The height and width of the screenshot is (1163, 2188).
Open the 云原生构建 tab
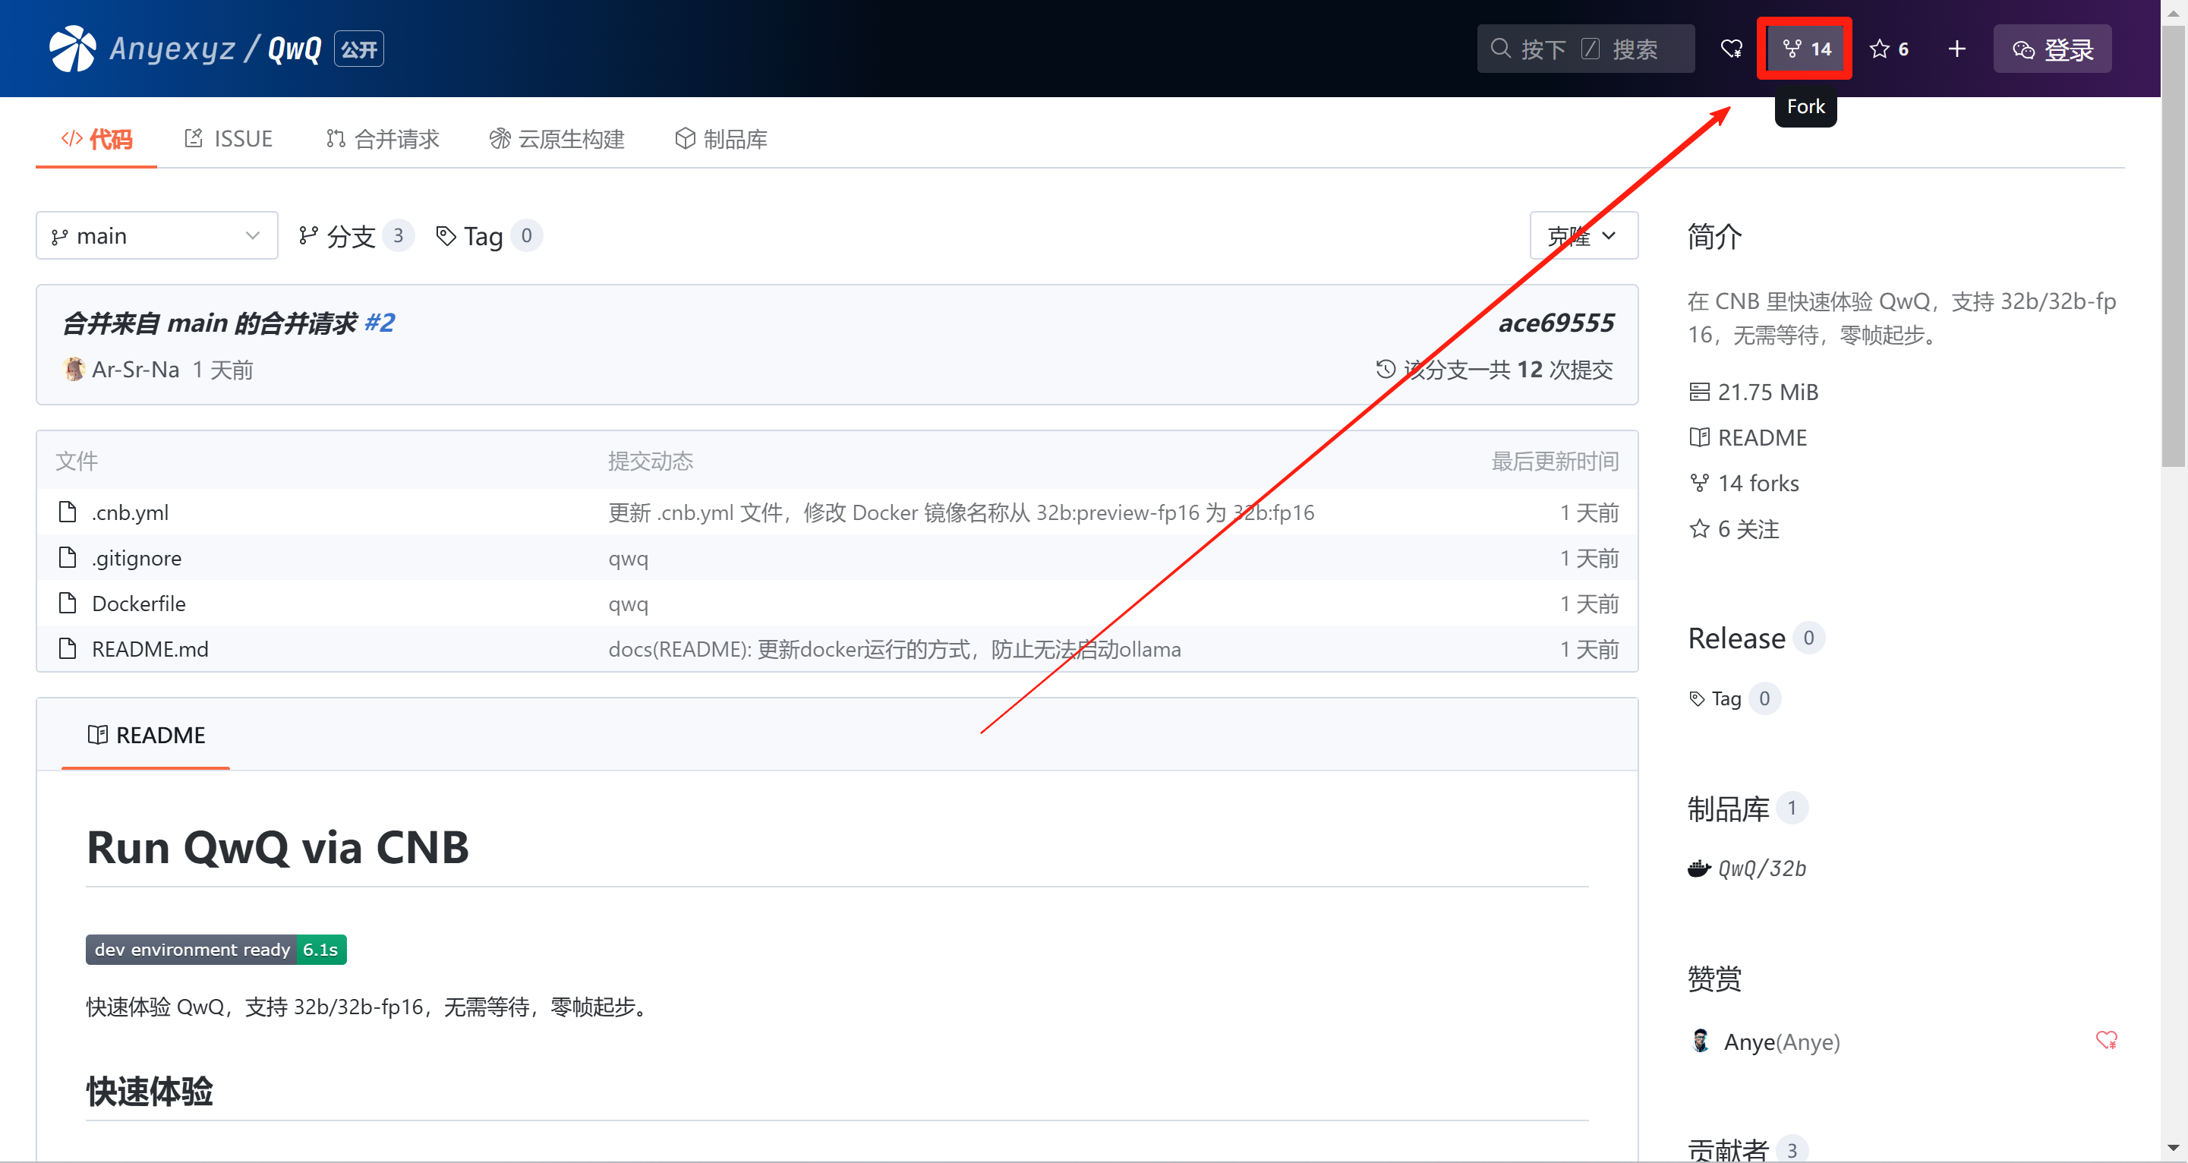tap(556, 138)
